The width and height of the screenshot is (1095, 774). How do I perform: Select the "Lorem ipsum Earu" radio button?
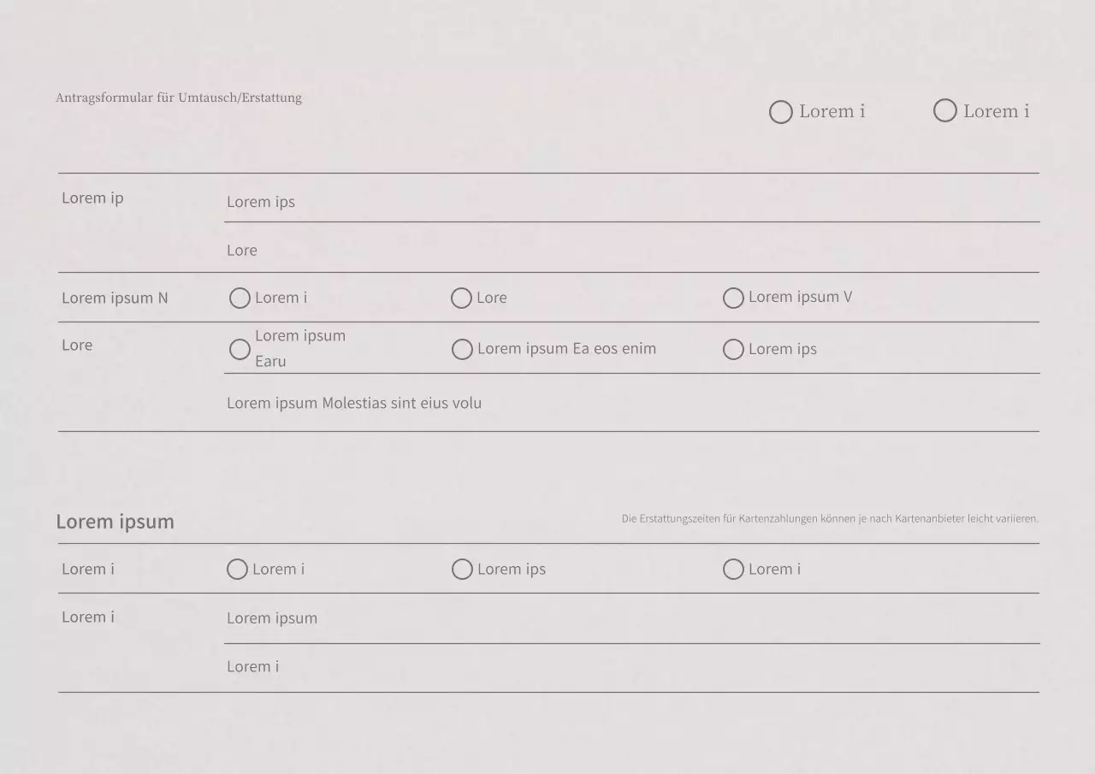click(x=240, y=349)
